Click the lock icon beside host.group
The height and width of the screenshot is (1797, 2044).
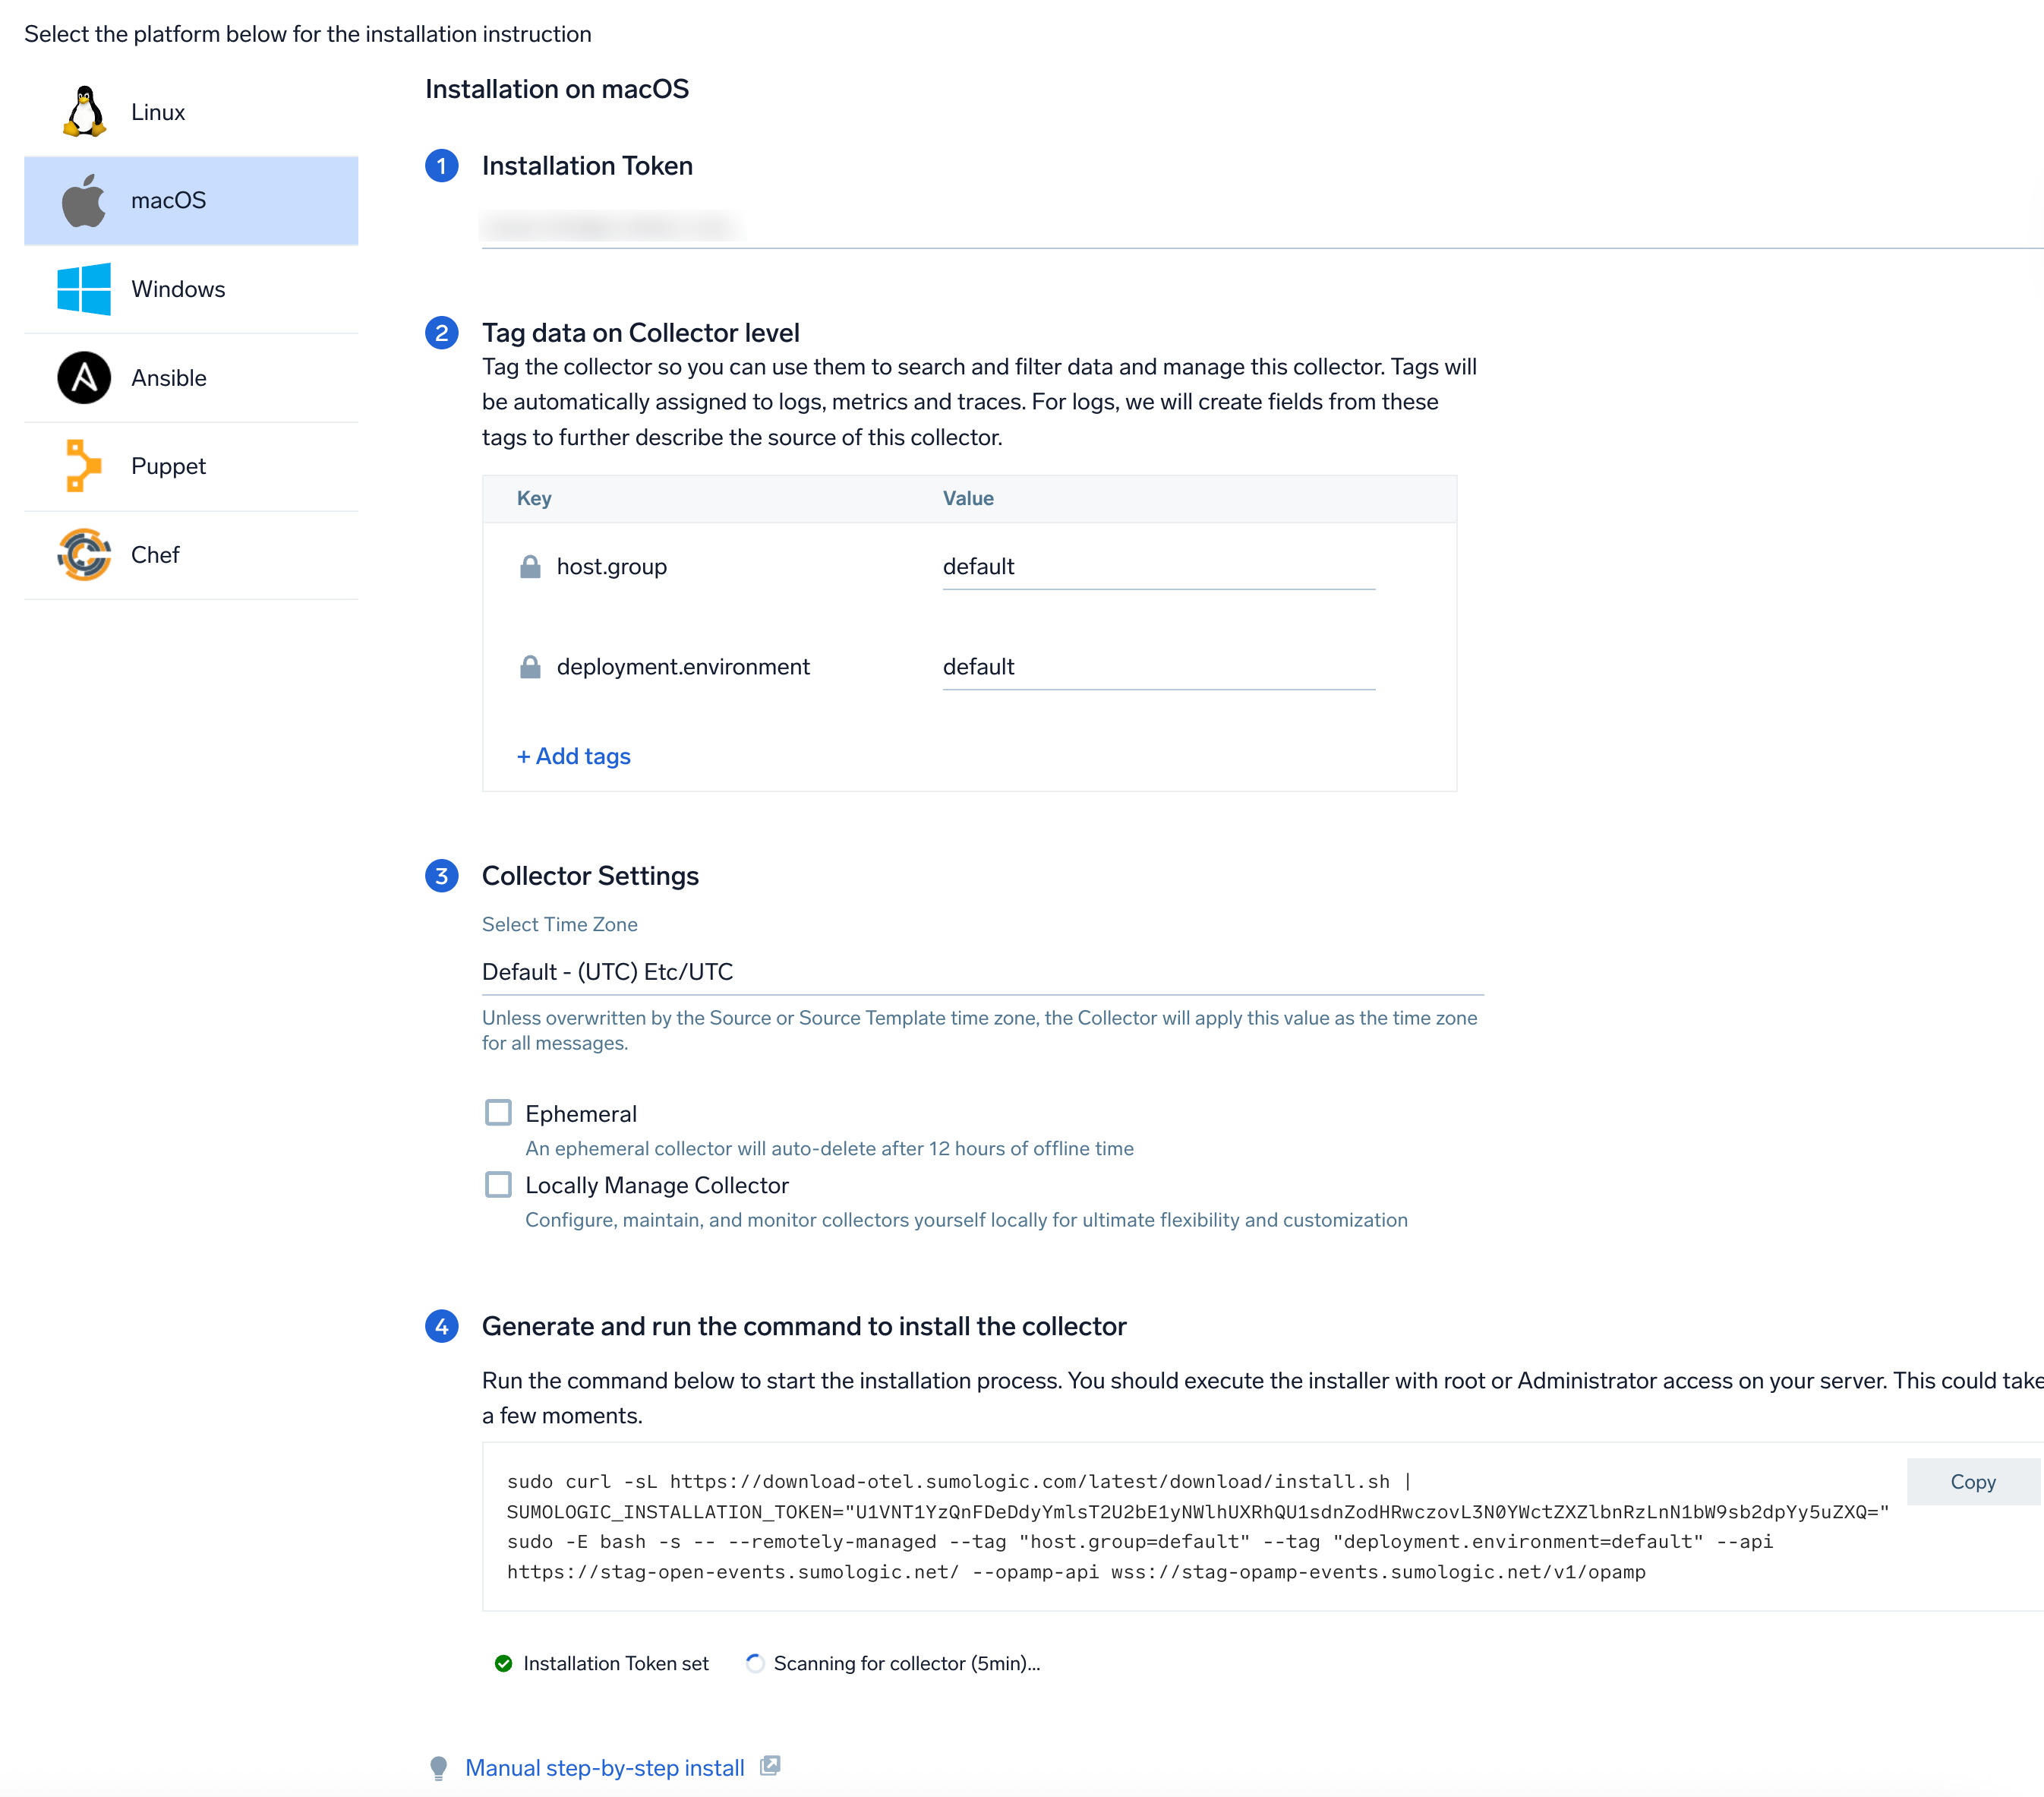coord(530,567)
